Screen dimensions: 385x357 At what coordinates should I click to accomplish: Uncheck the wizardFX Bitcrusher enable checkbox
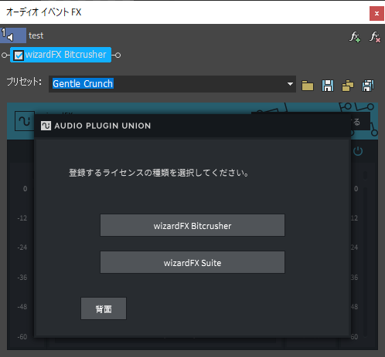[x=19, y=56]
